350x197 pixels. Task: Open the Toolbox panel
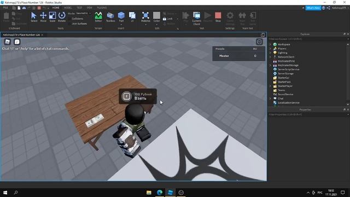pyautogui.click(x=110, y=17)
